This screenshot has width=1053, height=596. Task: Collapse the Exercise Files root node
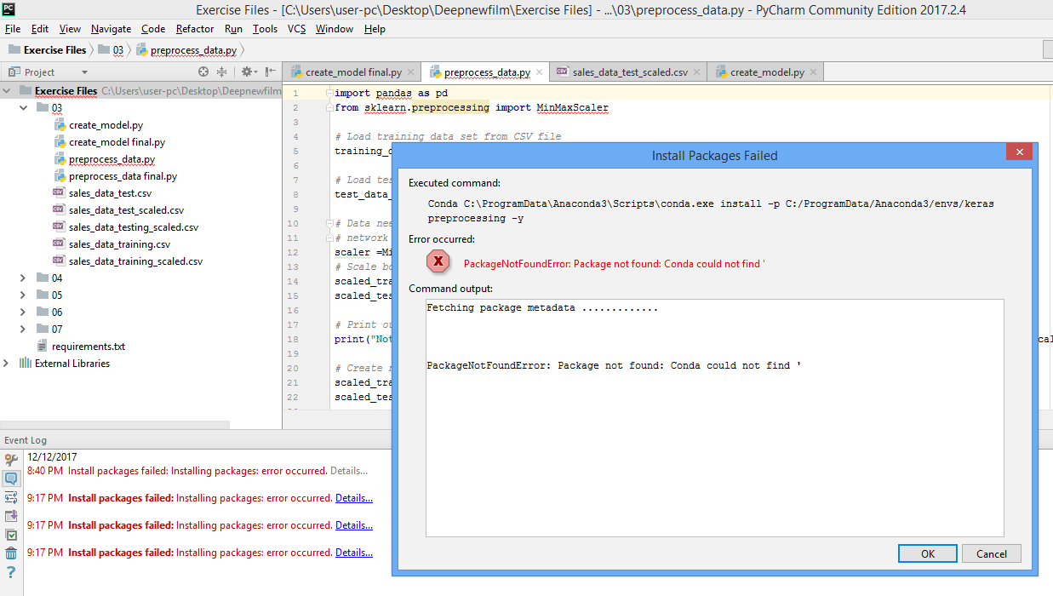[x=7, y=91]
